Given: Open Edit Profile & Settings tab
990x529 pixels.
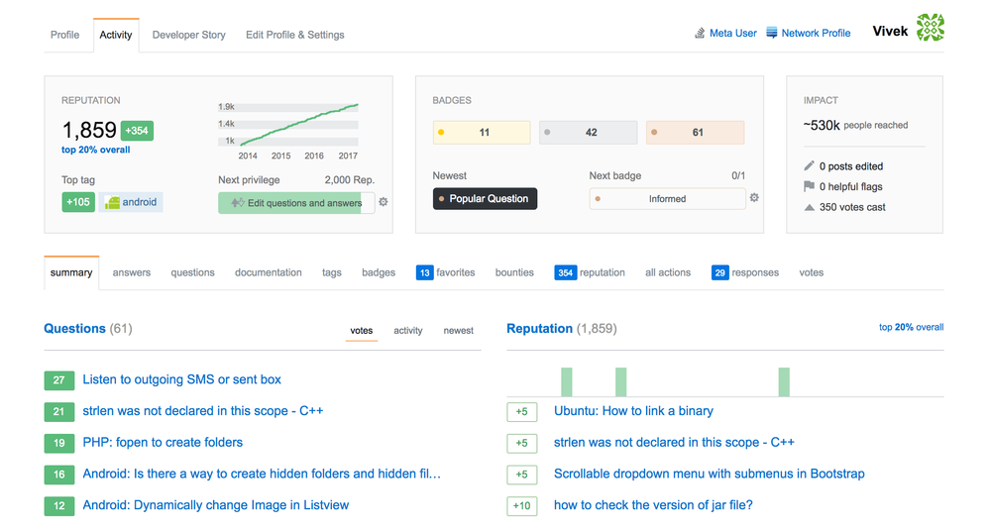Looking at the screenshot, I should [295, 35].
